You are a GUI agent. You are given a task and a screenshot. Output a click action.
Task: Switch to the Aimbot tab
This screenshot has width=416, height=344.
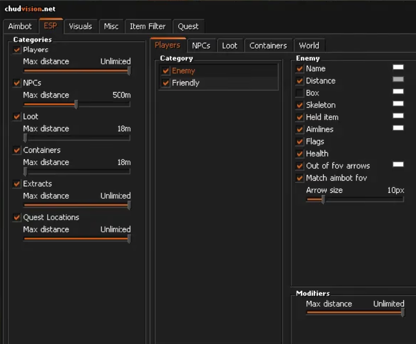20,27
